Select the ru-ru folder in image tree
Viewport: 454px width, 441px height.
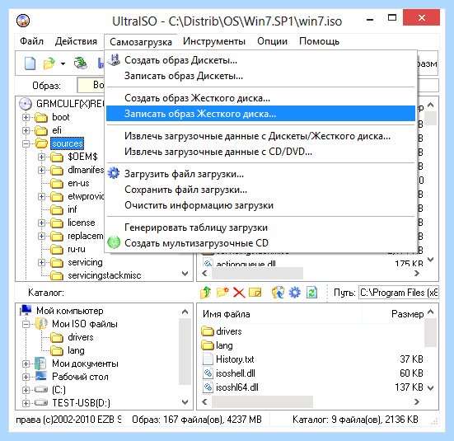pos(77,249)
